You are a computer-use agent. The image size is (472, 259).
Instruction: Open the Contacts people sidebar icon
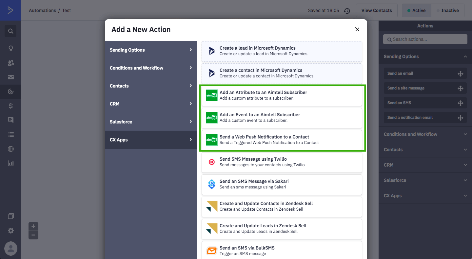pos(10,63)
